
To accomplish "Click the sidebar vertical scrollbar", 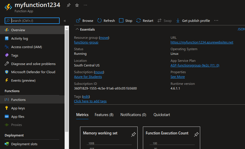I will [x=67, y=81].
